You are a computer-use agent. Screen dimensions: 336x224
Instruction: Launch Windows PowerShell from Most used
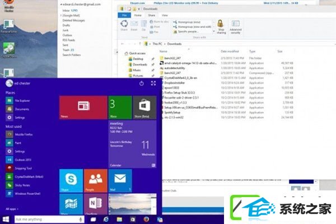24,194
